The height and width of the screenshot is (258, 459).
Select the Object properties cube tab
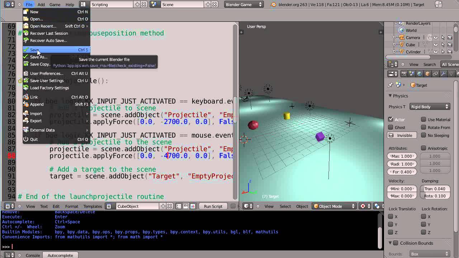tap(427, 74)
